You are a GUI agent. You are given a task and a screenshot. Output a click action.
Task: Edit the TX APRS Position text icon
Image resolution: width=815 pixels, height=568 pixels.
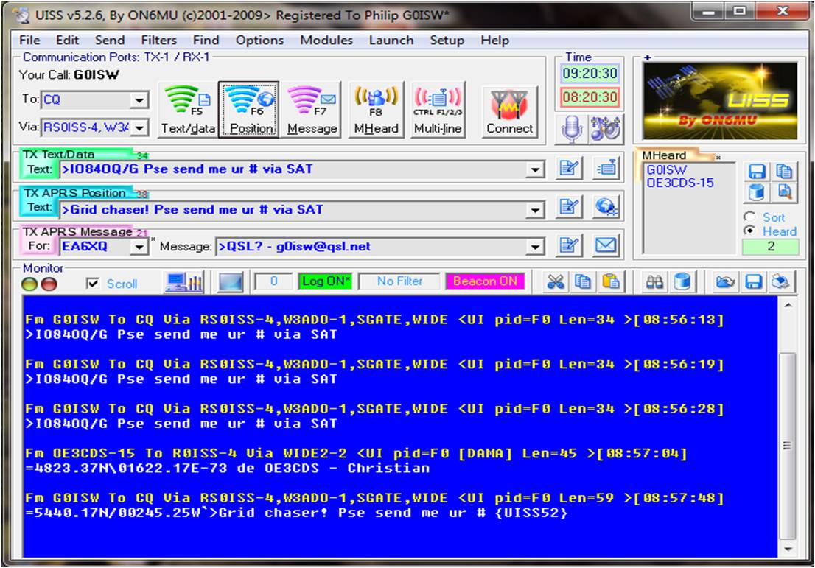[x=569, y=207]
